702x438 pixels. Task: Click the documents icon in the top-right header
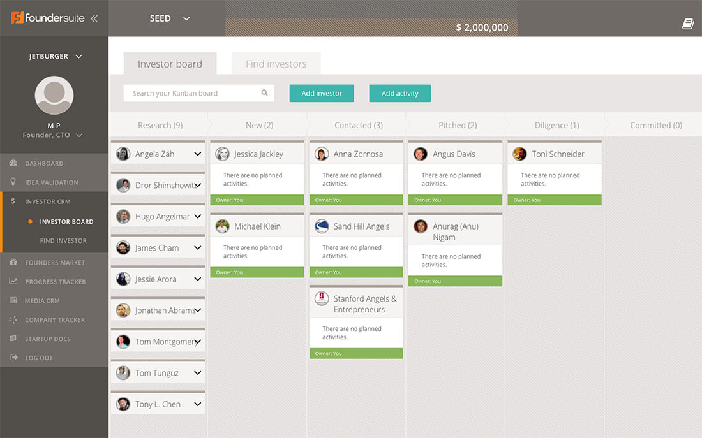coord(687,23)
